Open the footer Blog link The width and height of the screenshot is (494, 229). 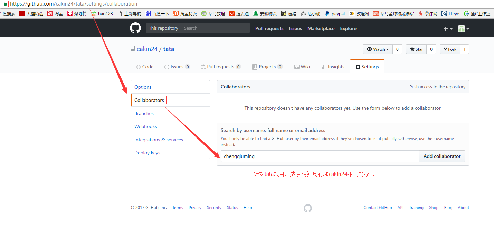[448, 208]
